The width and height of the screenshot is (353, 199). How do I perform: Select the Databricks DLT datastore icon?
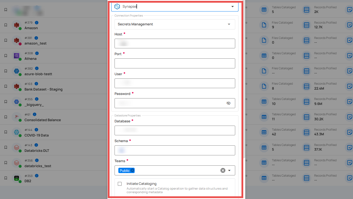[x=17, y=147]
